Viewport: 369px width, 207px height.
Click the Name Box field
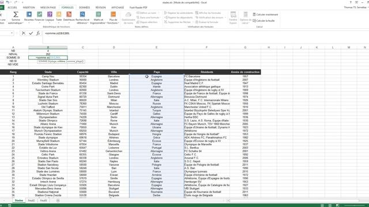pyautogui.click(x=5, y=33)
